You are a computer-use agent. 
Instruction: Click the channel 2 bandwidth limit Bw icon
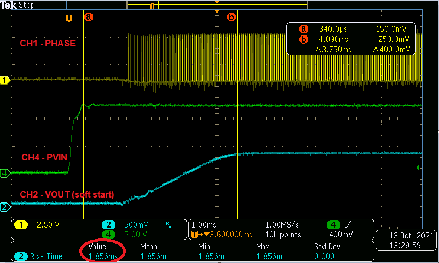[x=169, y=225]
